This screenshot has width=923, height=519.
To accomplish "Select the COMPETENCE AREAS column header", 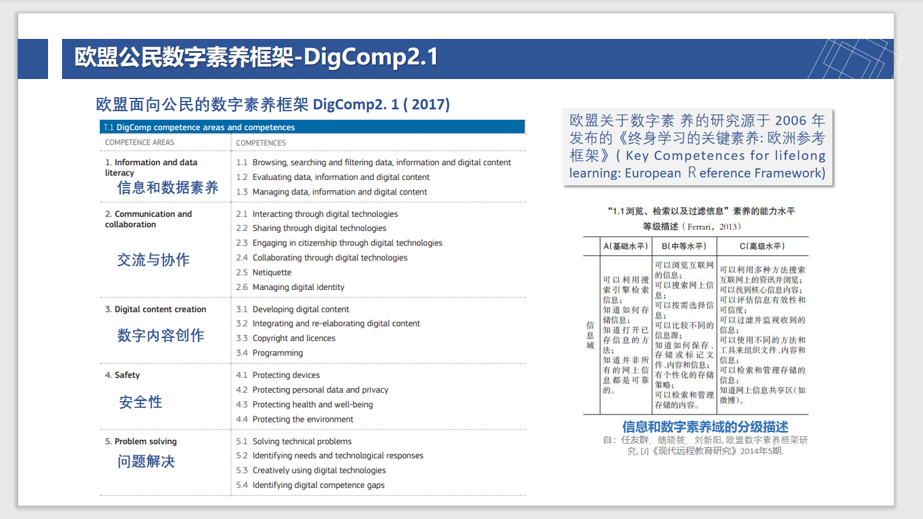I will pos(139,142).
